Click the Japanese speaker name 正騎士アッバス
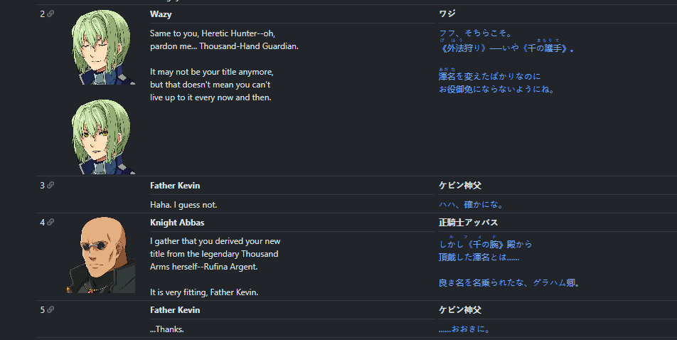Screen dimensions: 677x340 (x=468, y=223)
